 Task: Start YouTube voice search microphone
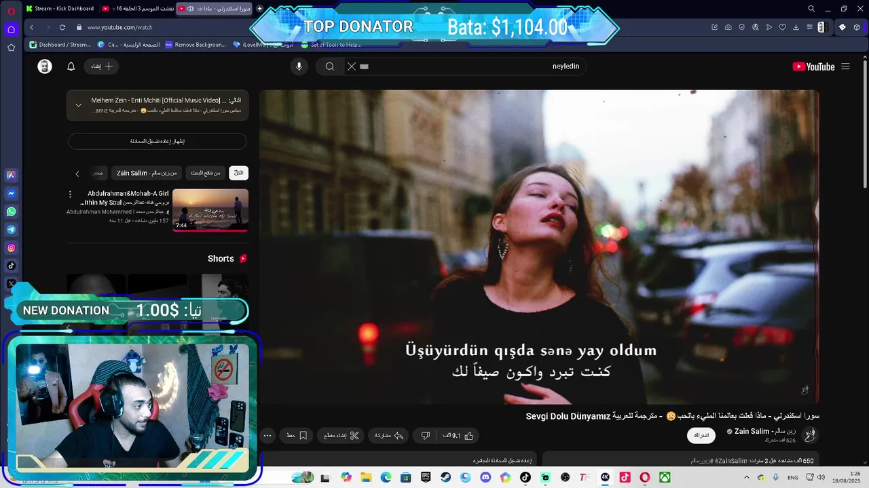(299, 66)
